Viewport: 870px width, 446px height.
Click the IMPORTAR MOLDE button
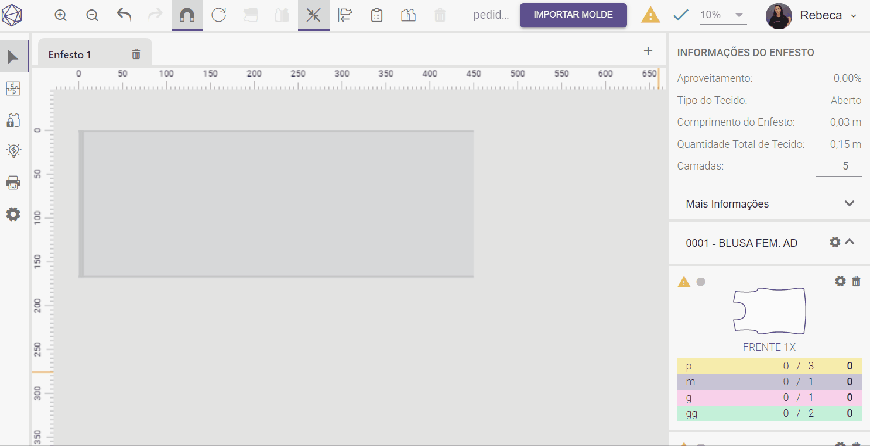point(573,15)
